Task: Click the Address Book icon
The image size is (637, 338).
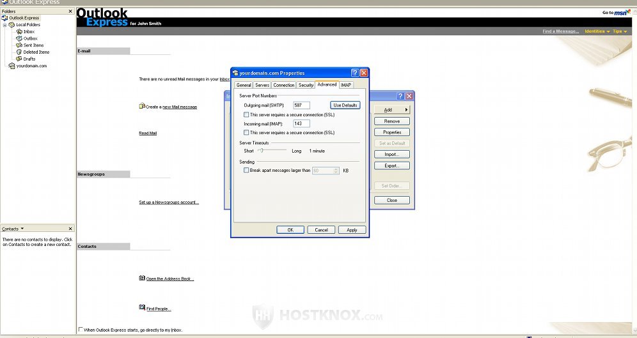Action: pos(142,278)
